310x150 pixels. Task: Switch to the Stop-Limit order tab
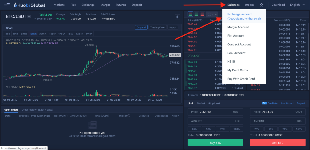coord(214,103)
